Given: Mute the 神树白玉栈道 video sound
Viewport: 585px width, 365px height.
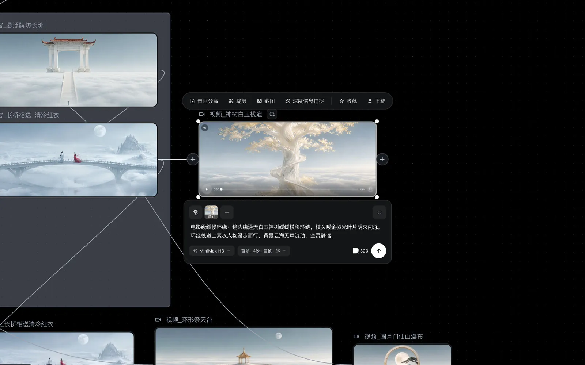Looking at the screenshot, I should coord(205,128).
